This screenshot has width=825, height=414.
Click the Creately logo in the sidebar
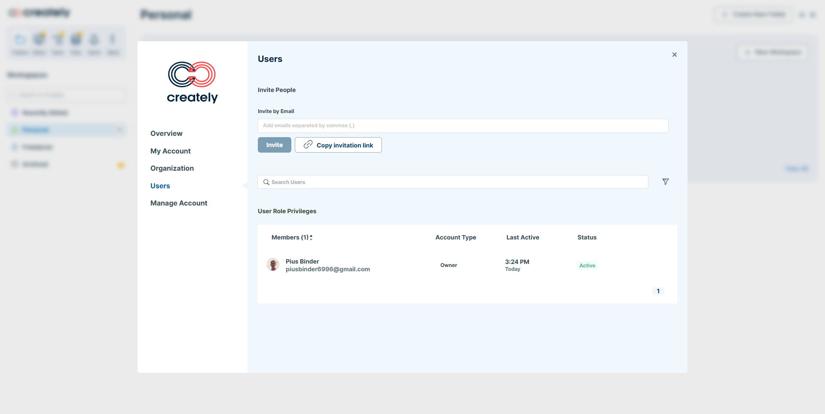[x=192, y=82]
